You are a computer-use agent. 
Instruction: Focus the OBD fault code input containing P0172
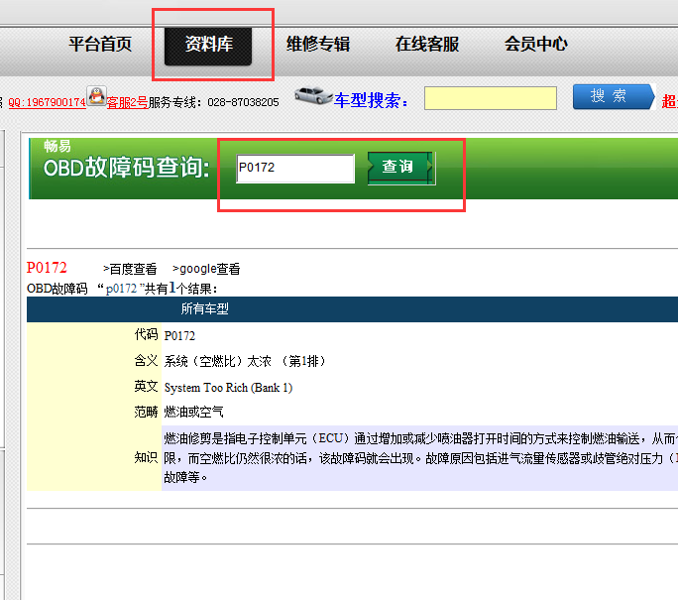295,169
